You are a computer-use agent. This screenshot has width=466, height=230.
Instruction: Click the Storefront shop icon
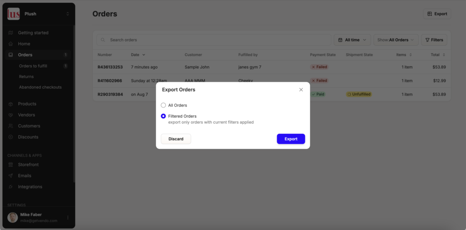point(11,165)
